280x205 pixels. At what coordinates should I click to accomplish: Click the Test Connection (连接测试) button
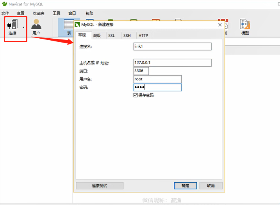[x=100, y=186]
